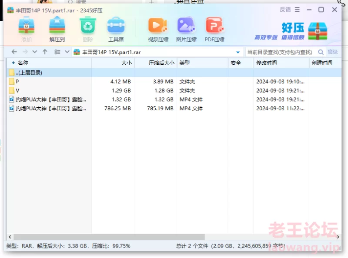Open the 视频压缩 video compression tool
The image size is (348, 258).
pos(158,29)
